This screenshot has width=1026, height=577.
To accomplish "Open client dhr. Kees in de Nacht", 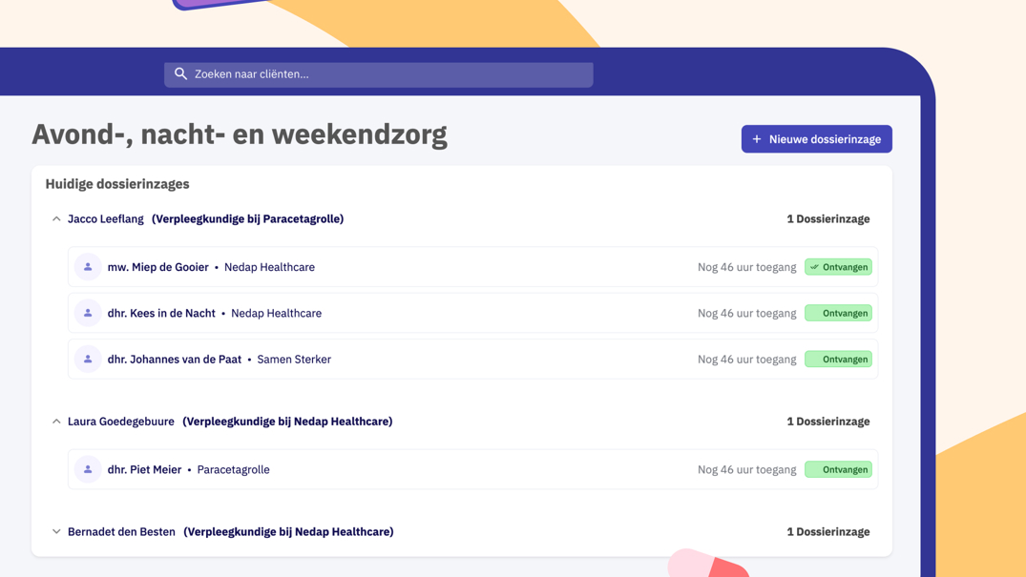I will (472, 313).
